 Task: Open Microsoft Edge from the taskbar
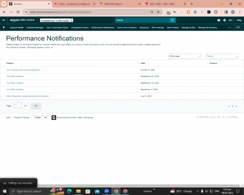click(x=69, y=191)
